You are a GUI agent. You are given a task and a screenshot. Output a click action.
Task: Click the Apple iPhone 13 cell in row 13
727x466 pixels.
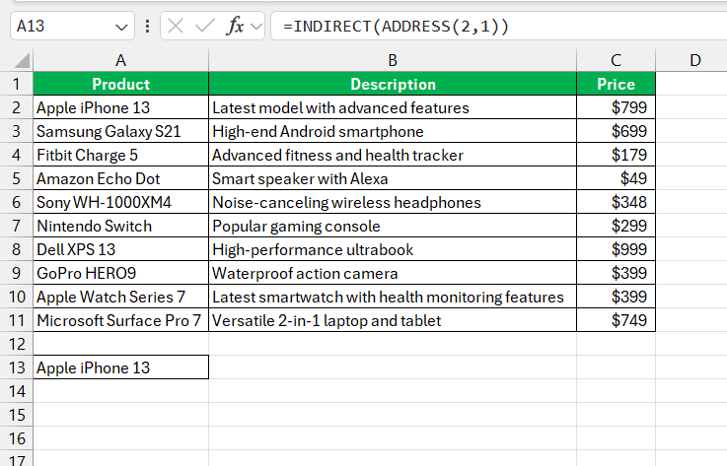(120, 367)
